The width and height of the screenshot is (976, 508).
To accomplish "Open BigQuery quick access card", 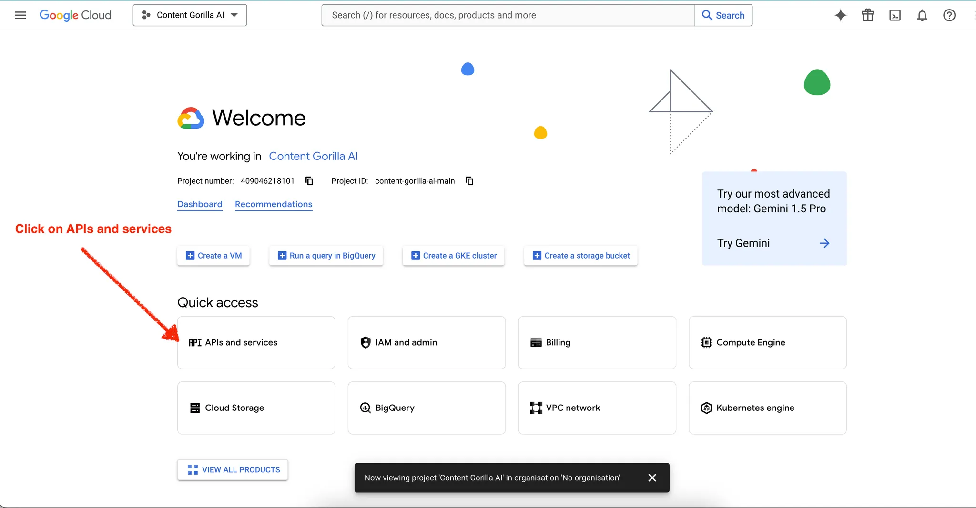I will coord(427,408).
